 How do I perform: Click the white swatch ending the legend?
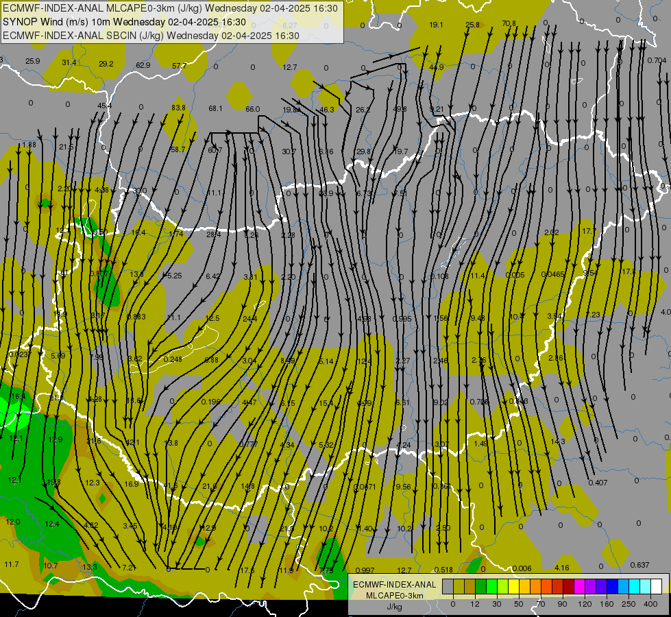point(656,587)
